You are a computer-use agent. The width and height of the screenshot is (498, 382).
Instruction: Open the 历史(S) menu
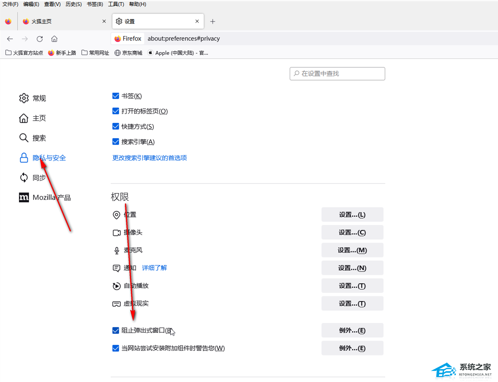point(74,4)
